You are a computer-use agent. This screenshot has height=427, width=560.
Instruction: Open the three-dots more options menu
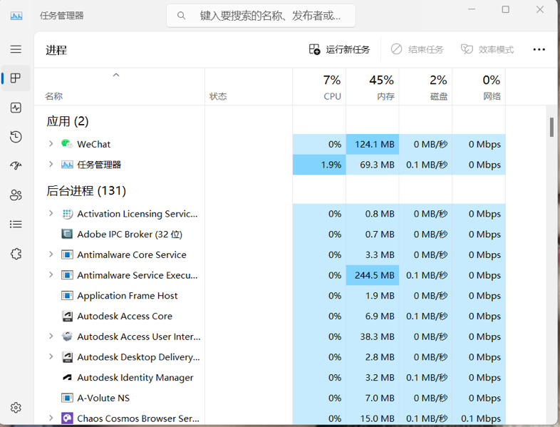coord(539,49)
